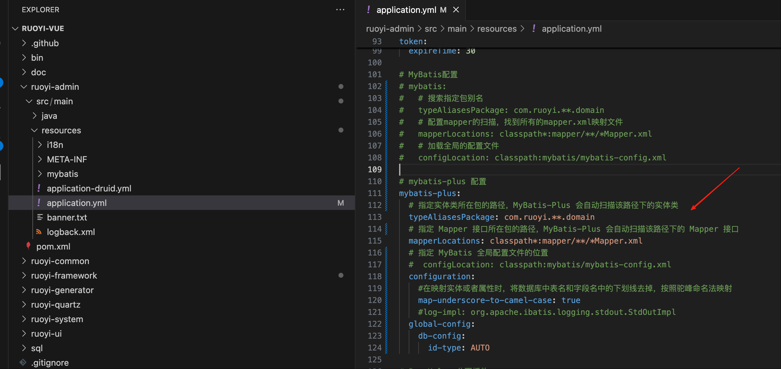Click ruoyi-admin in the breadcrumb path

(390, 29)
